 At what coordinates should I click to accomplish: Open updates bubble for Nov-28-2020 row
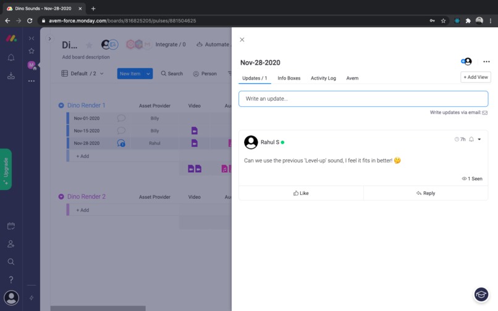tap(121, 143)
